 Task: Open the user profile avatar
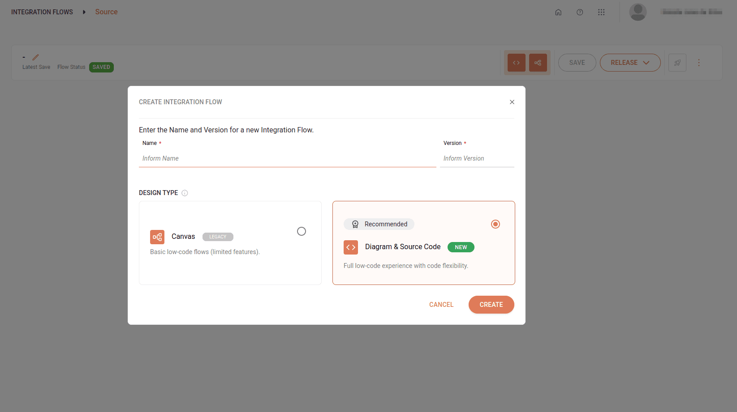point(638,12)
